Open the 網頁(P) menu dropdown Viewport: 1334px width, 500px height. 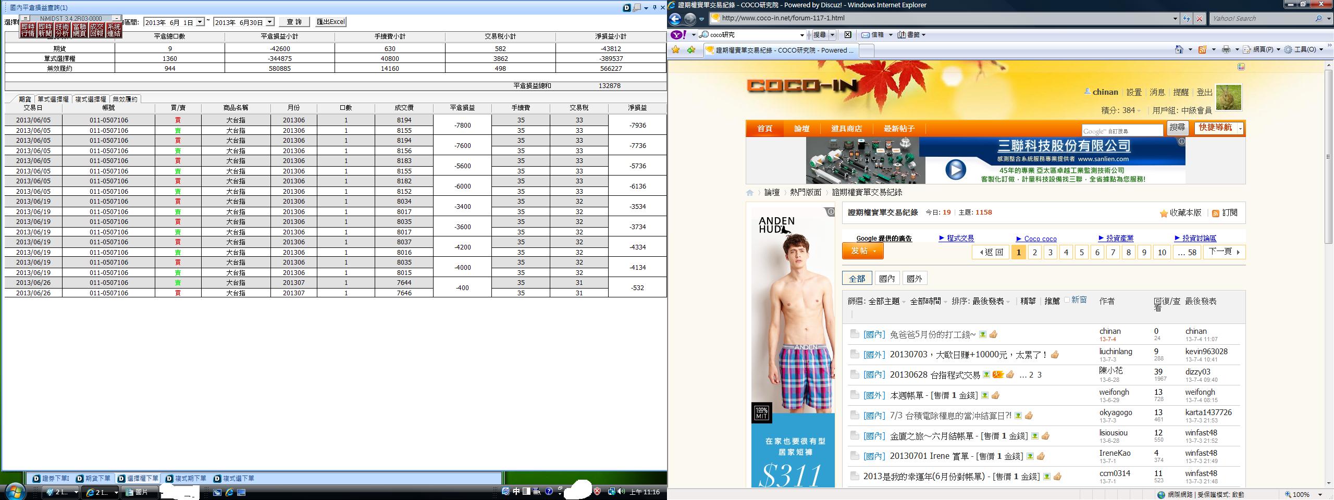coord(1278,49)
